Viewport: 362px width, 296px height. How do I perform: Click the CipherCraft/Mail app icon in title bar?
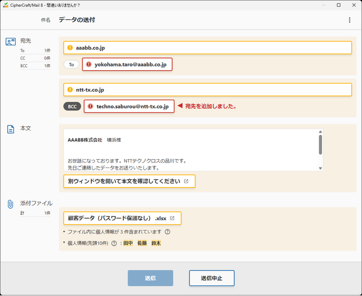pyautogui.click(x=5, y=4)
